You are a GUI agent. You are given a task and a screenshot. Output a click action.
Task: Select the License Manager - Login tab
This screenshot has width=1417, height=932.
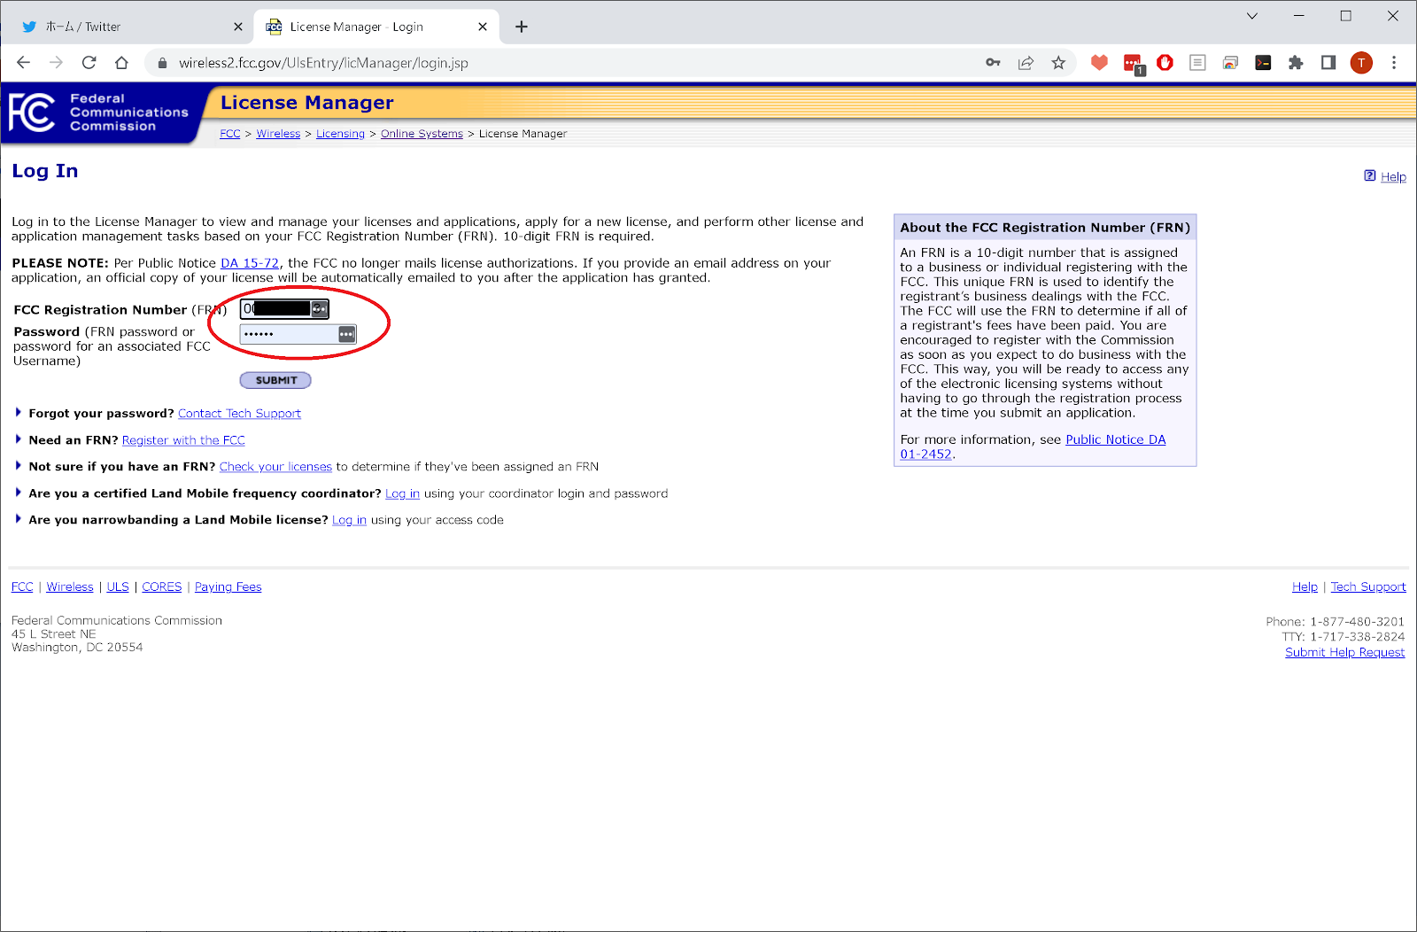pos(376,27)
